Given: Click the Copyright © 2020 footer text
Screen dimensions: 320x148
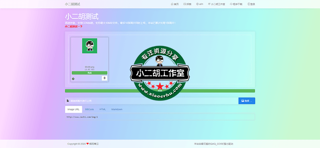Looking at the screenshot, I should tap(77, 144).
